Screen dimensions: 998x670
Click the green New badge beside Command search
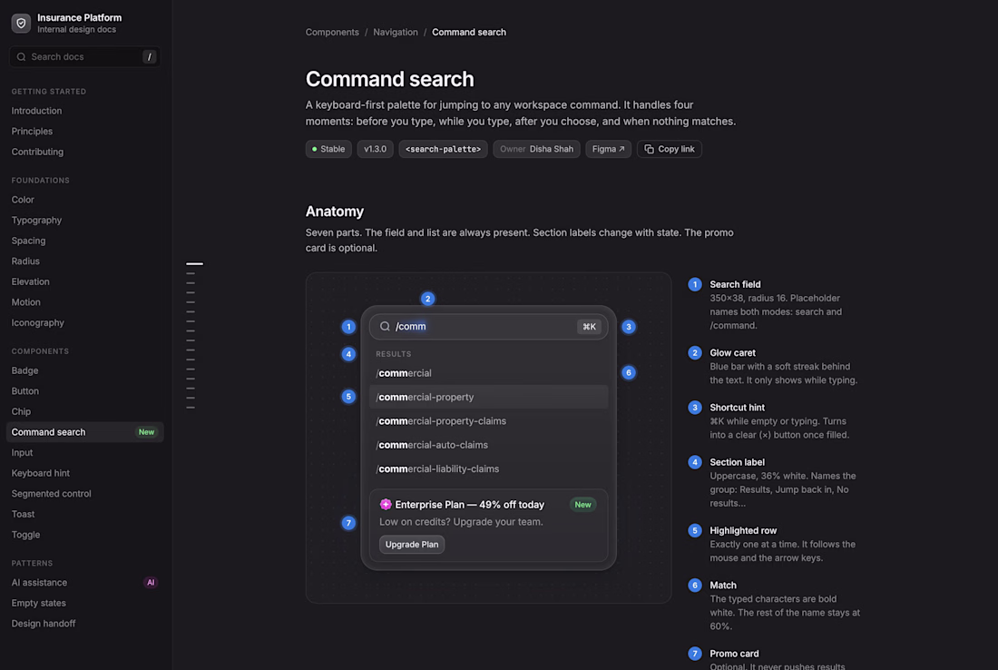point(146,432)
